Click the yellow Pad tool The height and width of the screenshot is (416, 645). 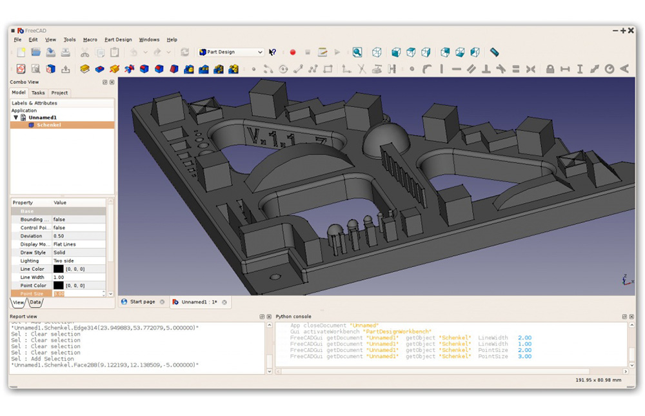[x=84, y=69]
